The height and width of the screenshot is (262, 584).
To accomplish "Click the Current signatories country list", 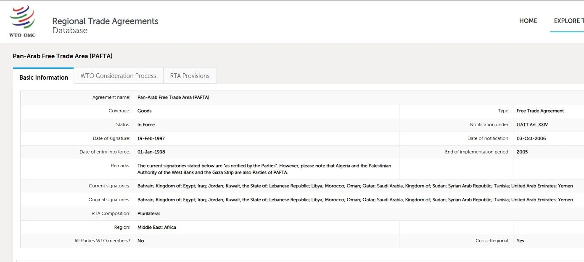I will (x=355, y=186).
